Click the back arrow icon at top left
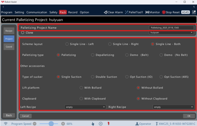The width and height of the screenshot is (197, 126). click(3, 7)
